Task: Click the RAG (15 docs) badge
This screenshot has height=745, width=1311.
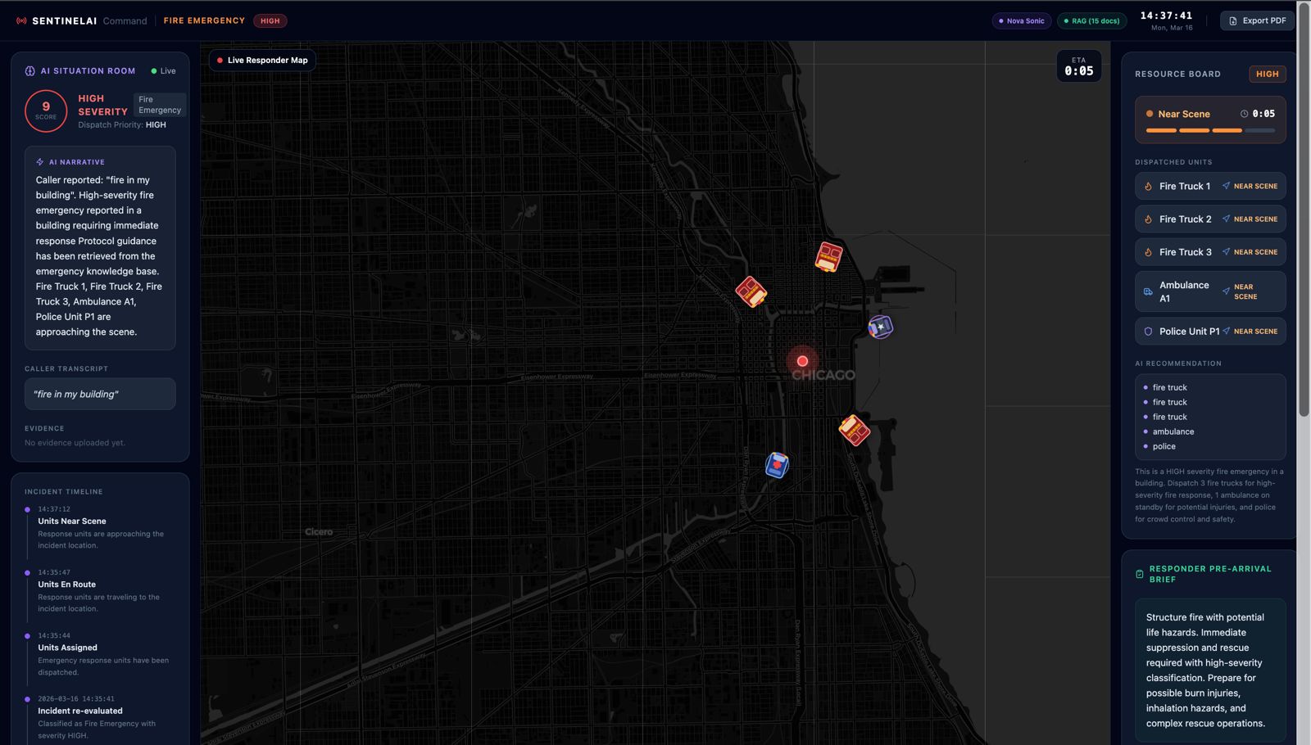Action: point(1091,21)
